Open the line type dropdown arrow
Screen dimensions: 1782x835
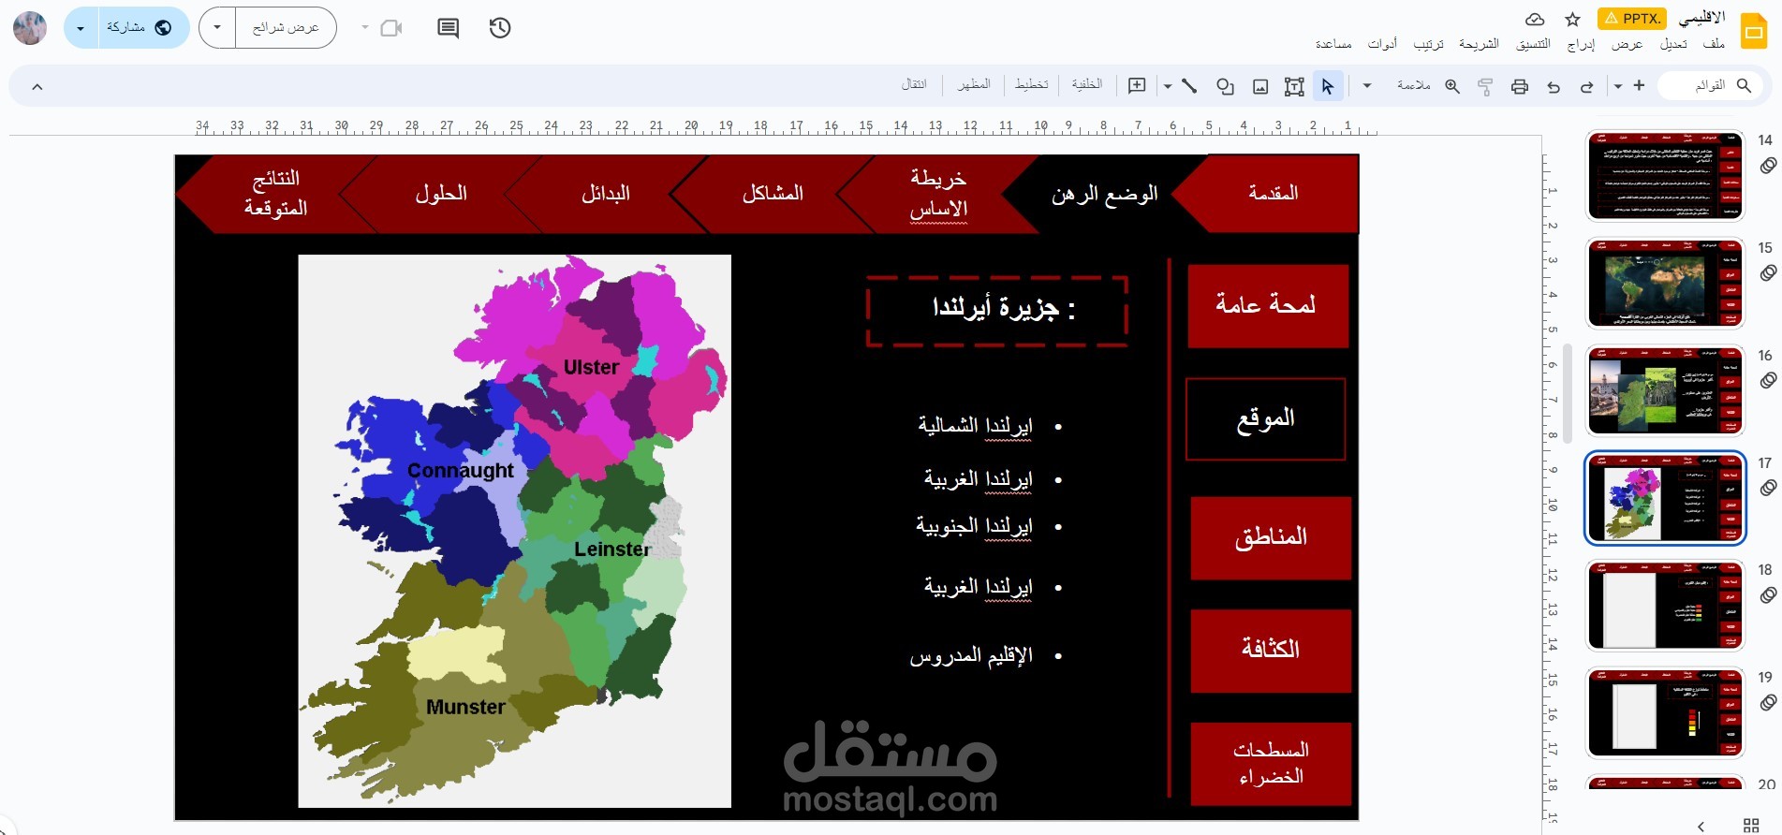pos(1168,86)
